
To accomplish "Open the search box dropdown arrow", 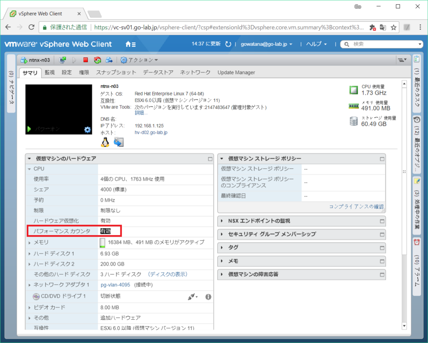I will point(420,44).
